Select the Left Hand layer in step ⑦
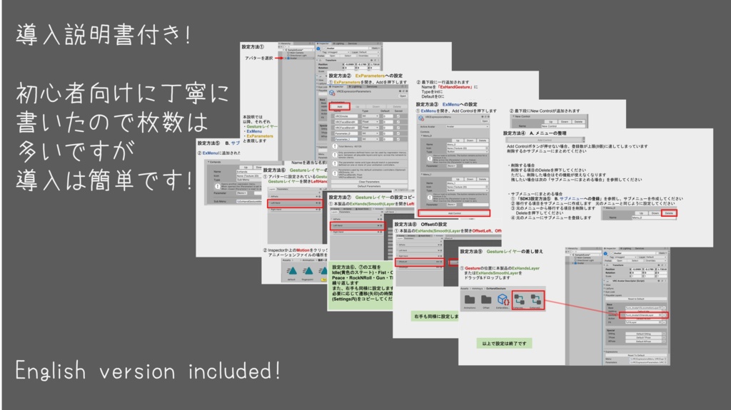This screenshot has height=410, width=731. point(357,225)
